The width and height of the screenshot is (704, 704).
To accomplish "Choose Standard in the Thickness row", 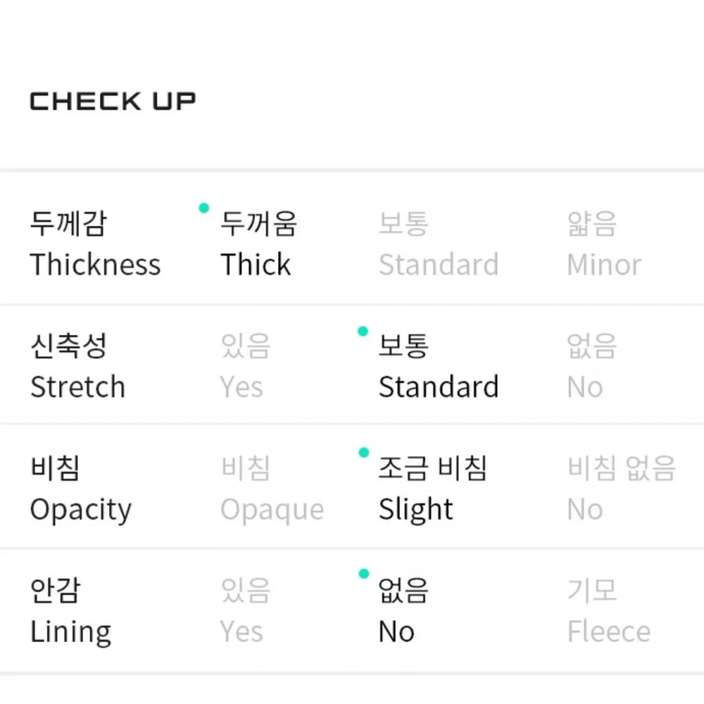I will pyautogui.click(x=438, y=244).
